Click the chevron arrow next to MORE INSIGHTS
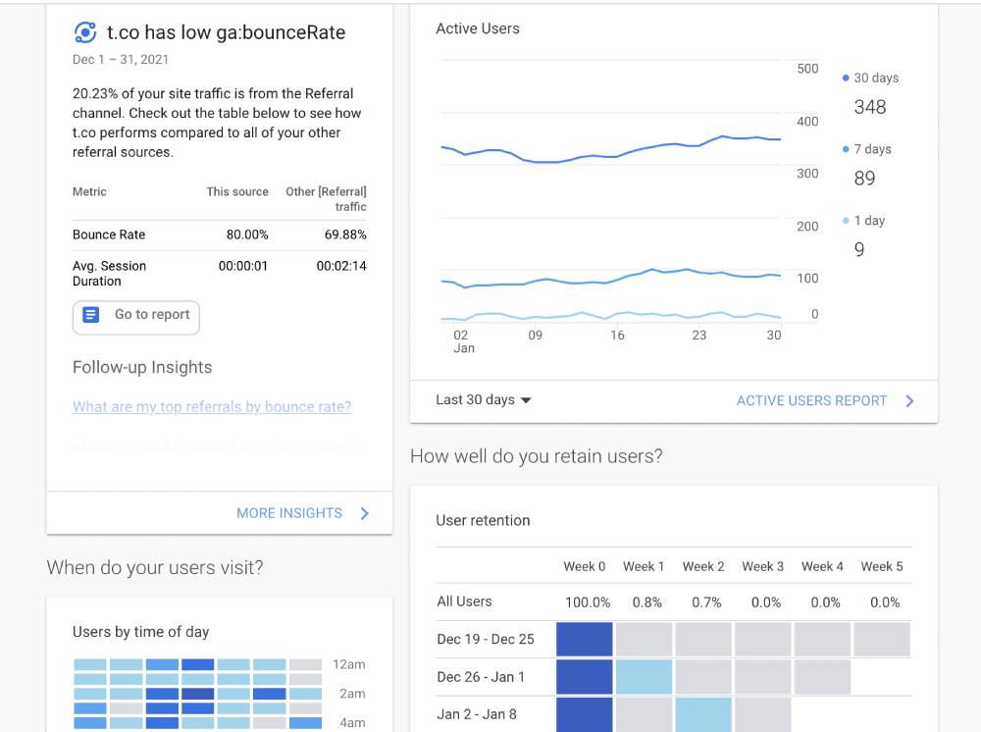 tap(365, 513)
